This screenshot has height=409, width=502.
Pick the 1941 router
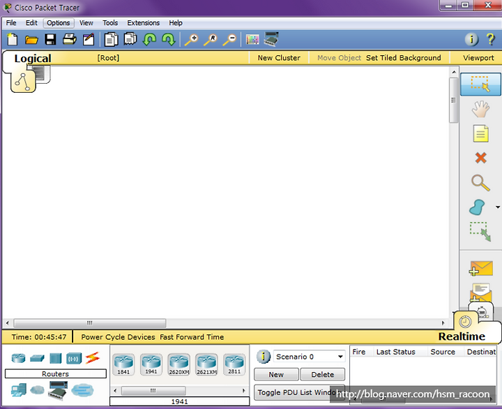pos(151,364)
